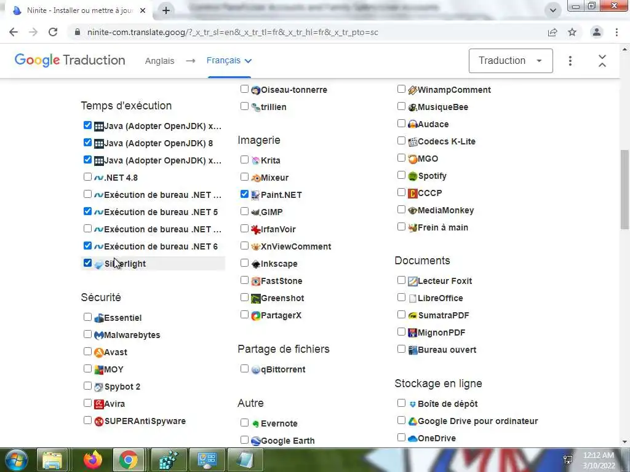This screenshot has width=630, height=472.
Task: Click the Google Drive icon
Action: point(413,422)
